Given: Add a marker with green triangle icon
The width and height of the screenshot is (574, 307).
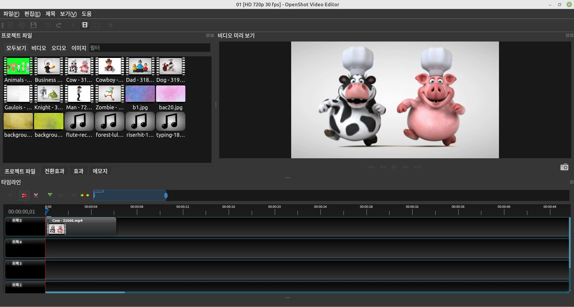Looking at the screenshot, I should coord(50,195).
